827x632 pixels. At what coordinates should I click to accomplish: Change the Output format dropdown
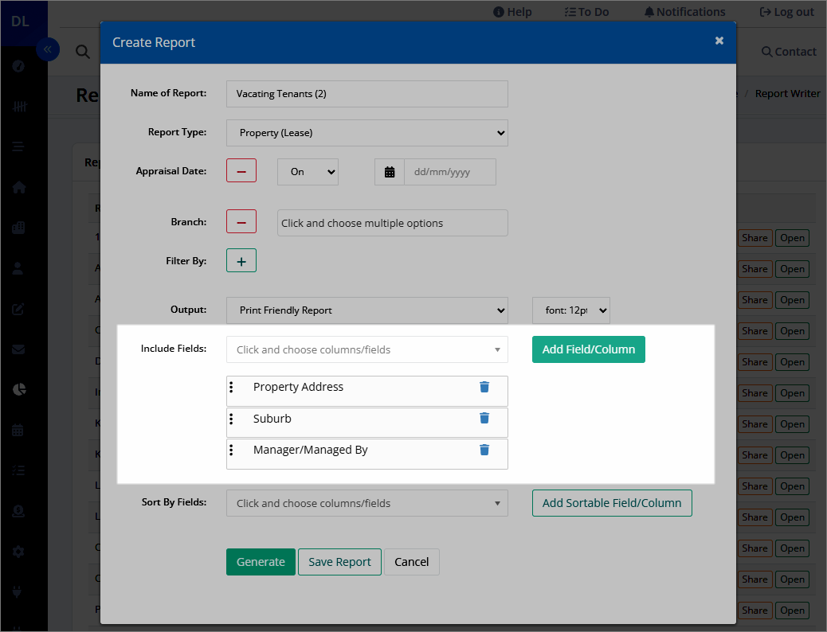366,310
